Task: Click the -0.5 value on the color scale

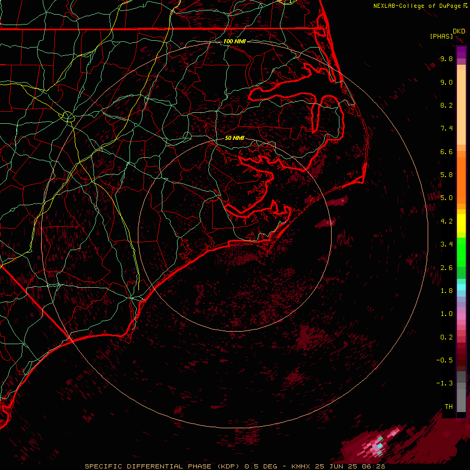Action: point(444,360)
